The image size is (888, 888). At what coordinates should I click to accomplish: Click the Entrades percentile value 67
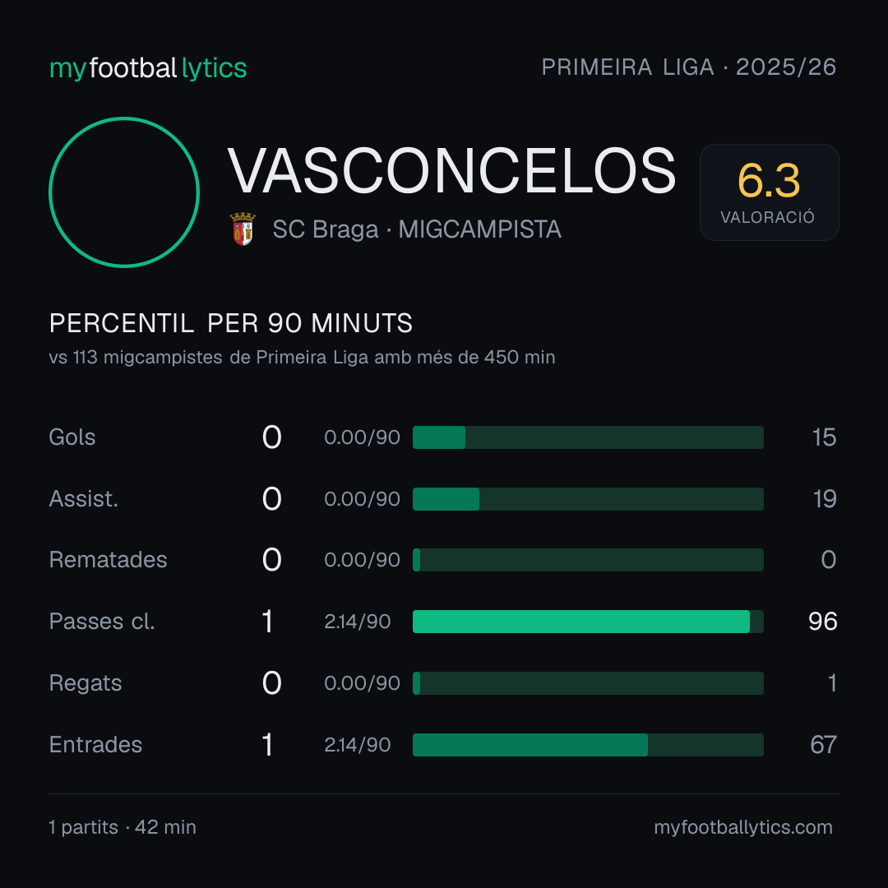(823, 745)
